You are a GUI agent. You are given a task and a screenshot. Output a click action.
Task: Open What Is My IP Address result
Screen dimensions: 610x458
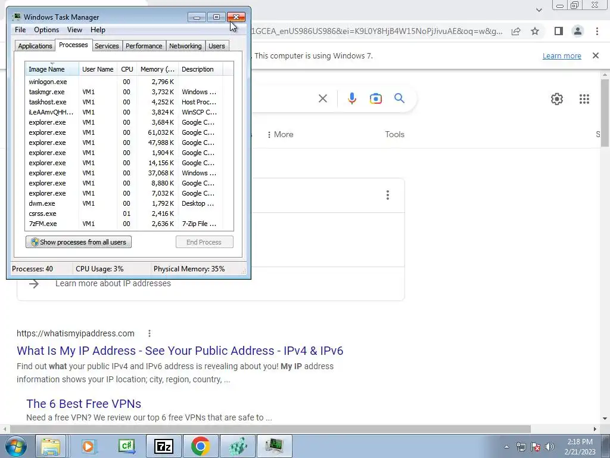pyautogui.click(x=180, y=351)
